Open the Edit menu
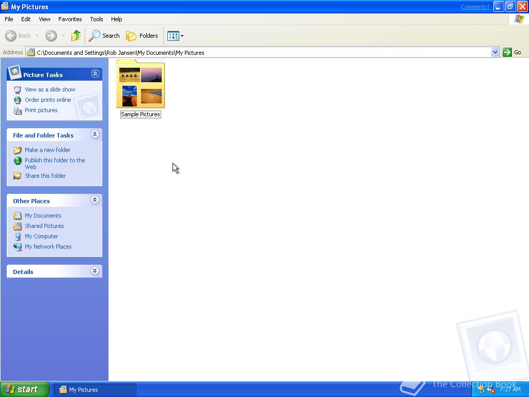This screenshot has height=397, width=529. (26, 19)
